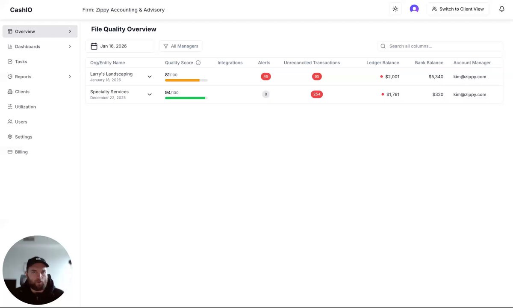The image size is (513, 308).
Task: Click the Billing card icon
Action: (10, 152)
